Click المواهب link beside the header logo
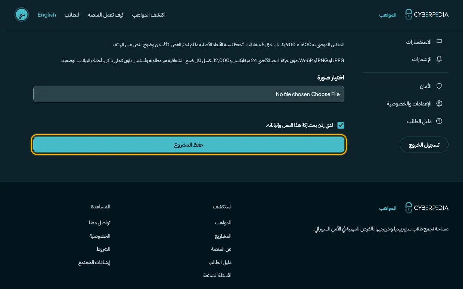Image resolution: width=463 pixels, height=289 pixels. point(388,15)
